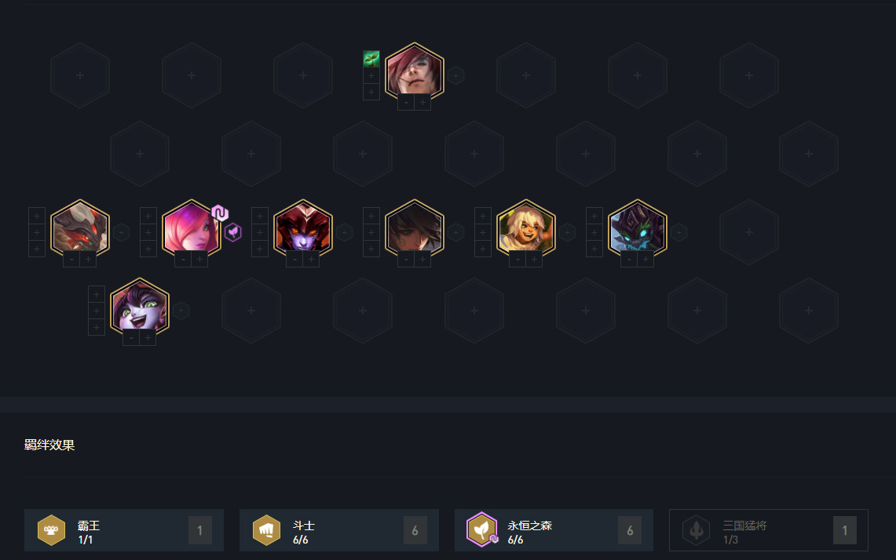This screenshot has width=896, height=560.
Task: Select the blond Nunu champion portrait
Action: (x=525, y=229)
